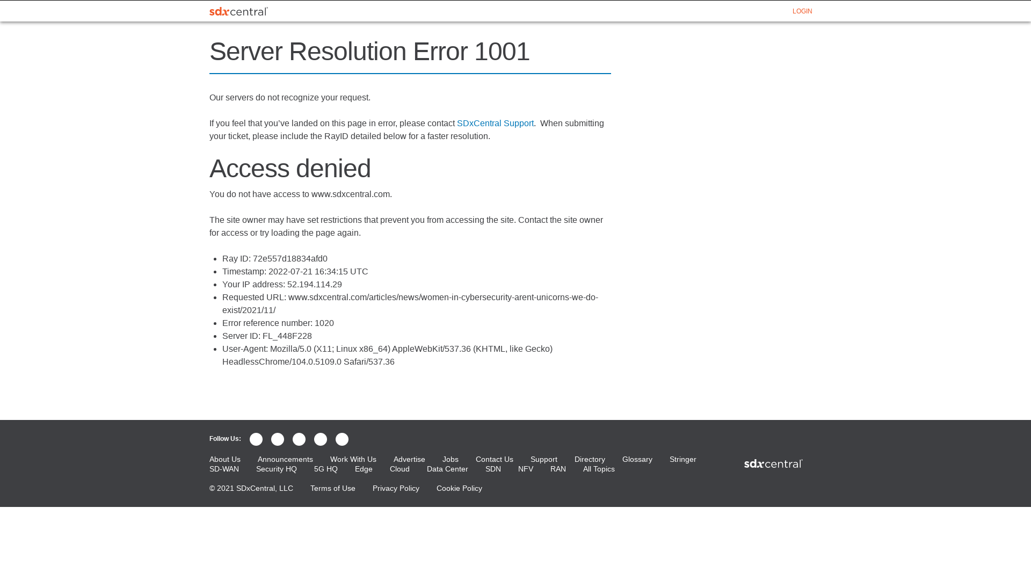Open Announcements footer link
1031x580 pixels.
285,460
